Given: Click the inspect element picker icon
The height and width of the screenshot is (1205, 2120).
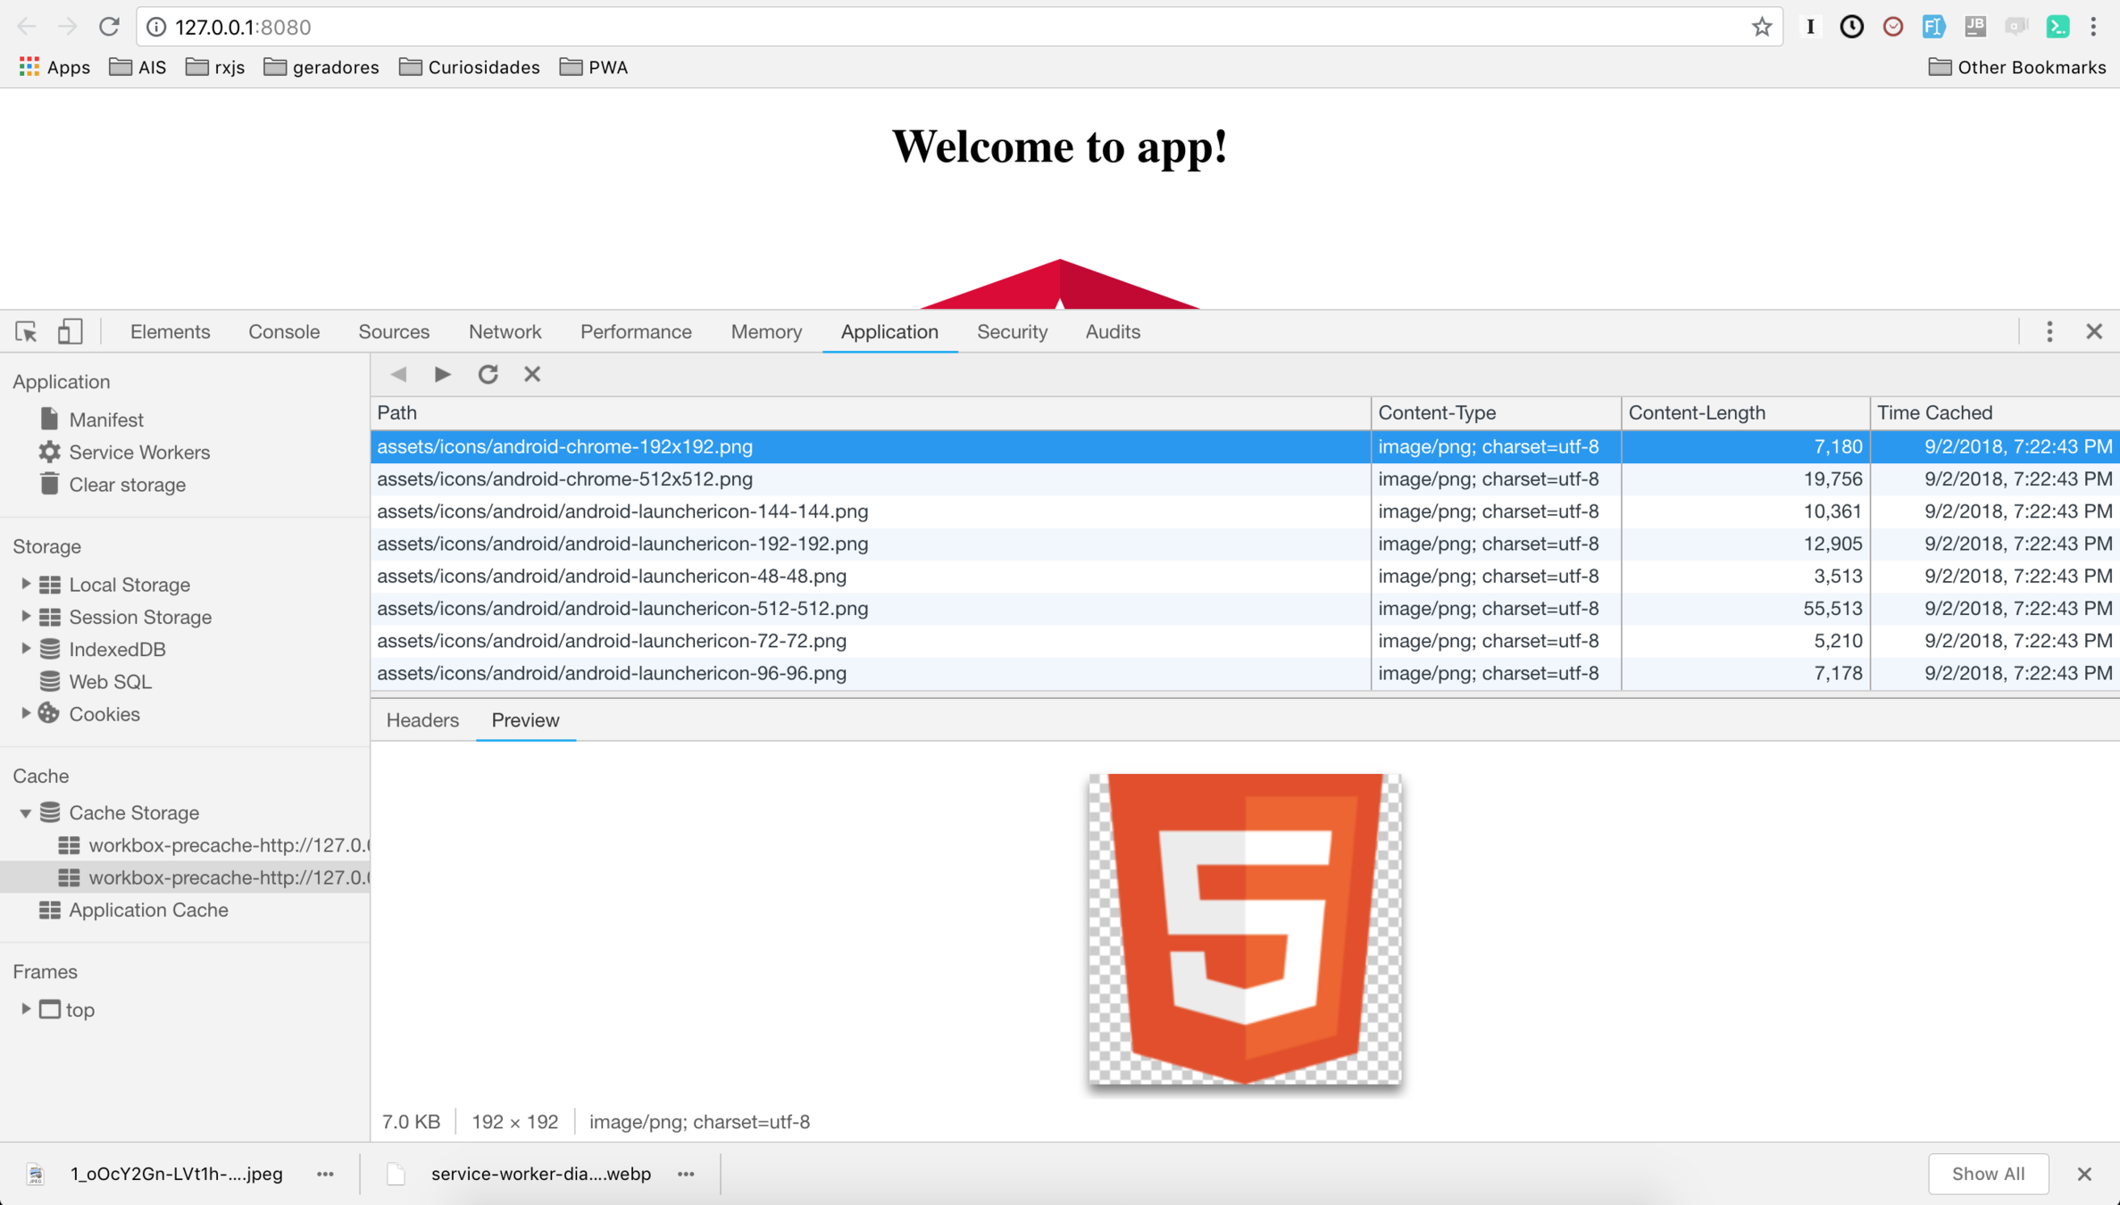Looking at the screenshot, I should [26, 332].
